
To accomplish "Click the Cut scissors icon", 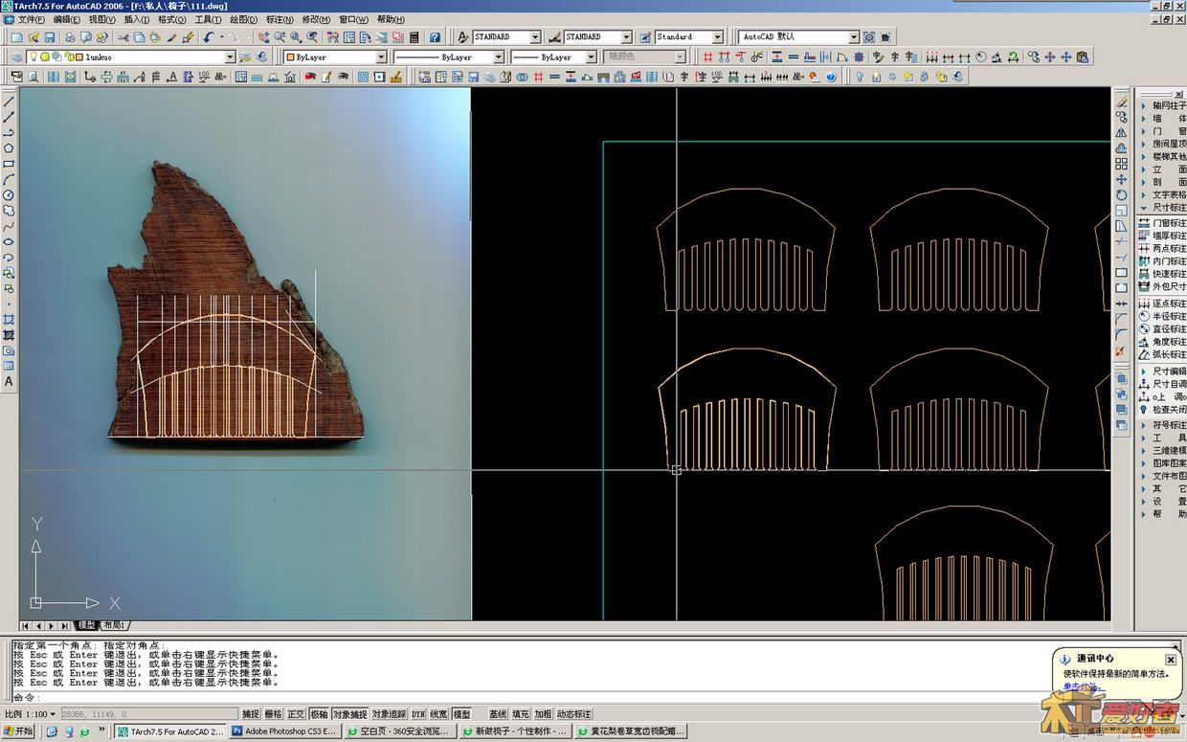I will tap(123, 37).
